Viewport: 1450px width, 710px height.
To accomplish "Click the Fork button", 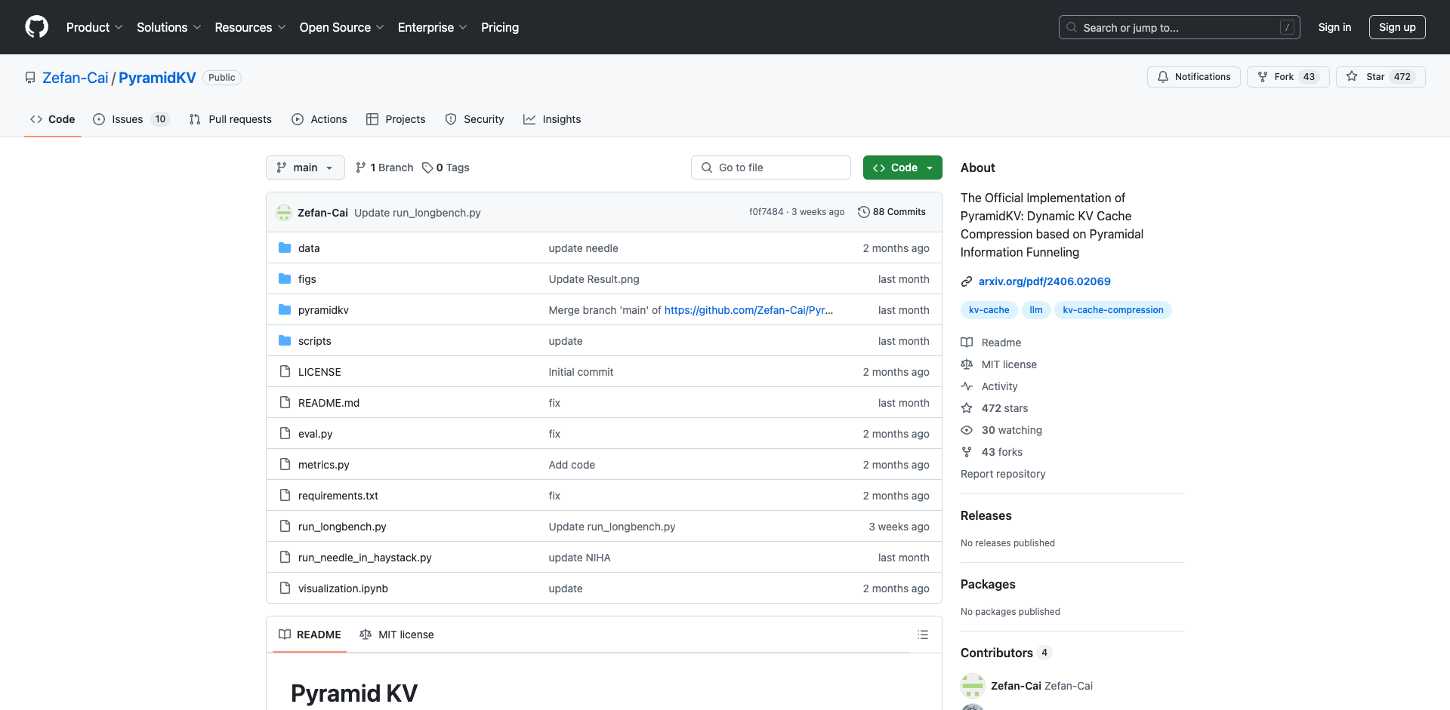I will click(x=1288, y=77).
